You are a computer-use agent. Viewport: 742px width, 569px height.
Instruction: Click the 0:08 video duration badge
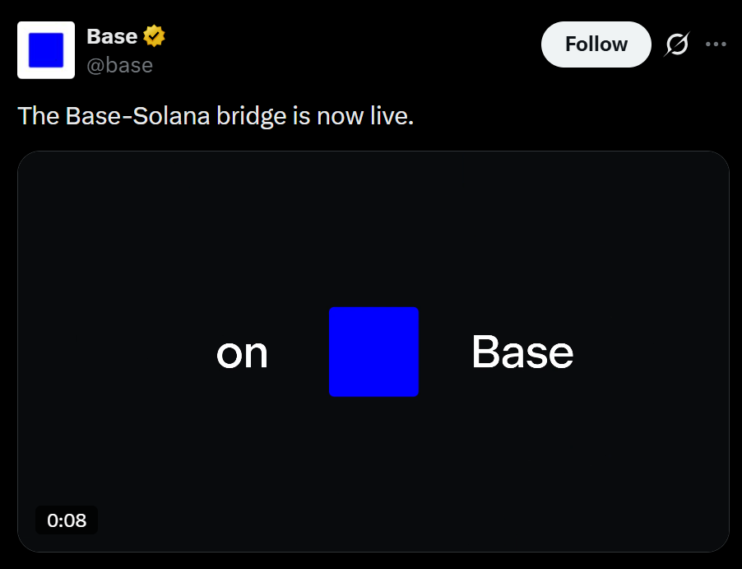click(67, 520)
